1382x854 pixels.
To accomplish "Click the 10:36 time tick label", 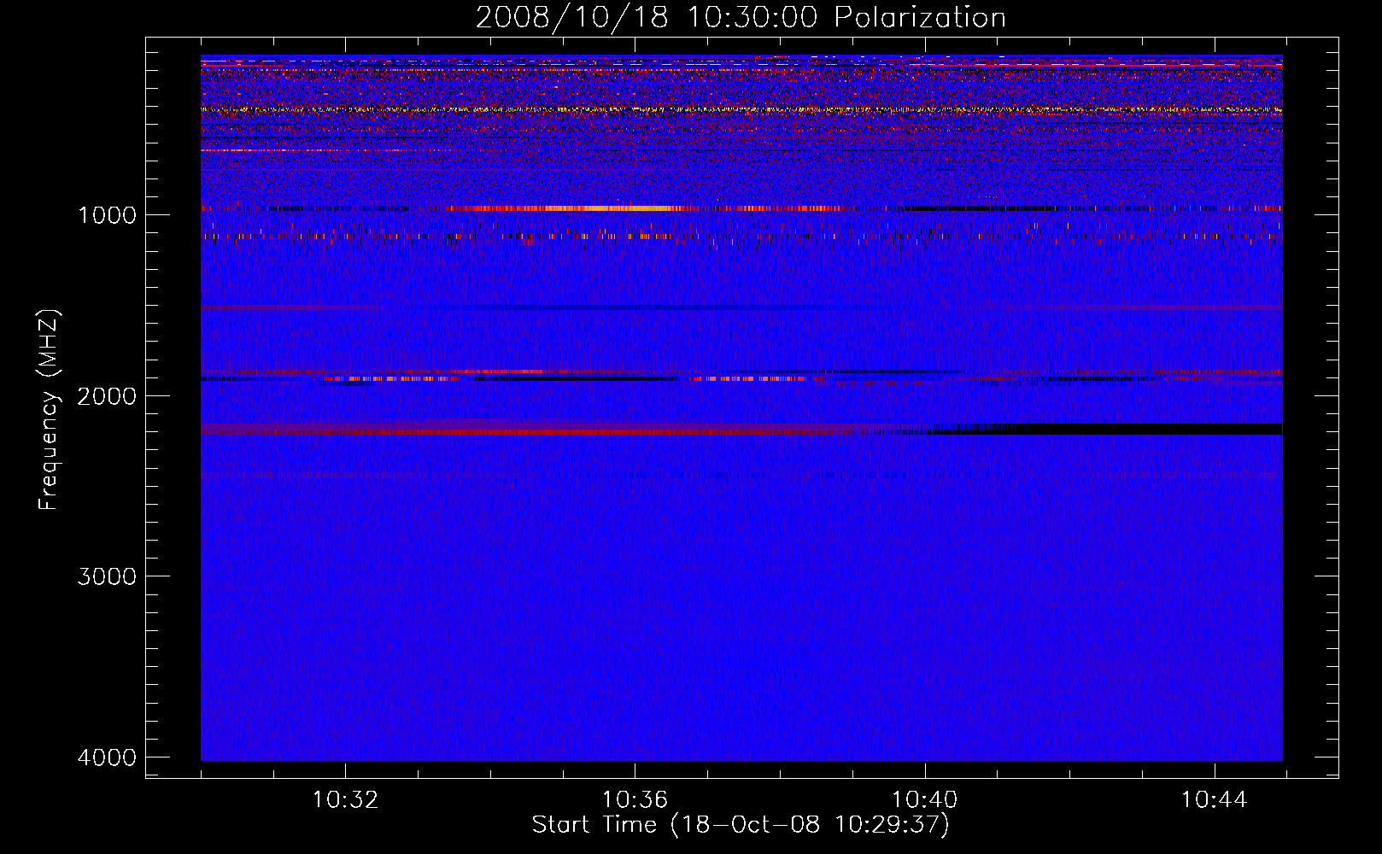I will [635, 800].
